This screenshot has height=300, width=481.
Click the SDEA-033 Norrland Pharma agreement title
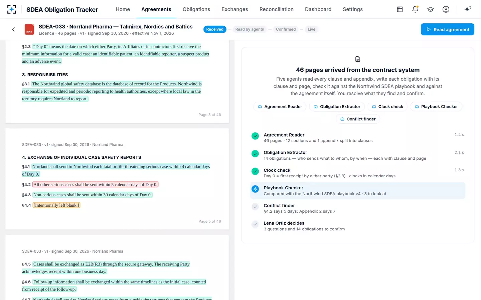(116, 27)
